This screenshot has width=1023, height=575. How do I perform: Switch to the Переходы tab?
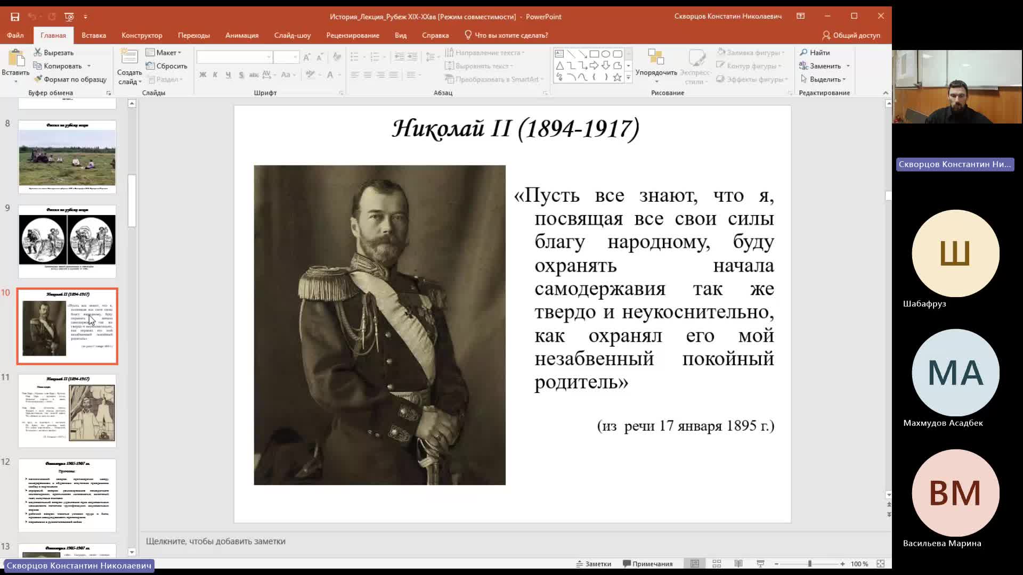[194, 35]
